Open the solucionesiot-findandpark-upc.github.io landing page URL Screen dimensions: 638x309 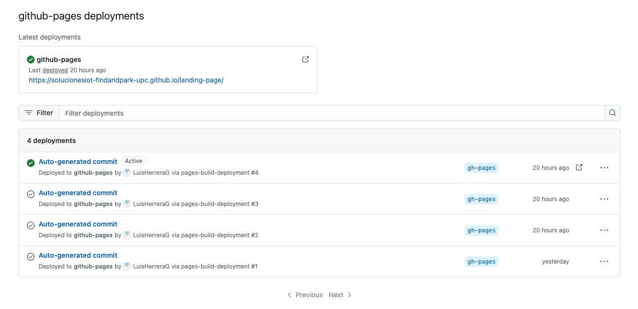click(x=126, y=80)
